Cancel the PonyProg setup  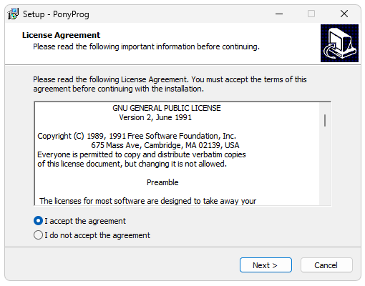(326, 265)
